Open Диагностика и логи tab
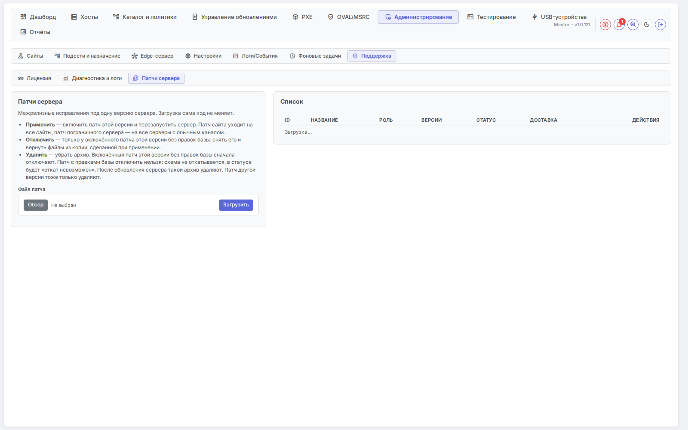 92,78
